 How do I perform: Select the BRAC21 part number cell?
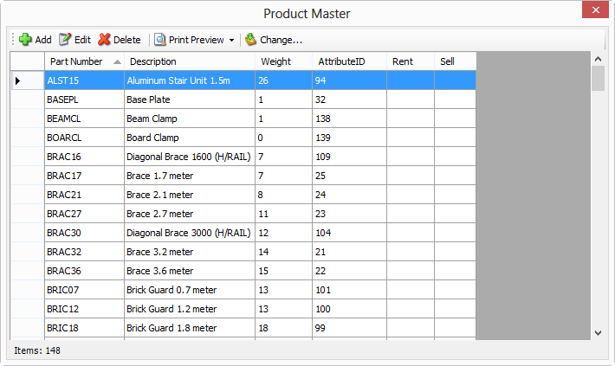(84, 195)
